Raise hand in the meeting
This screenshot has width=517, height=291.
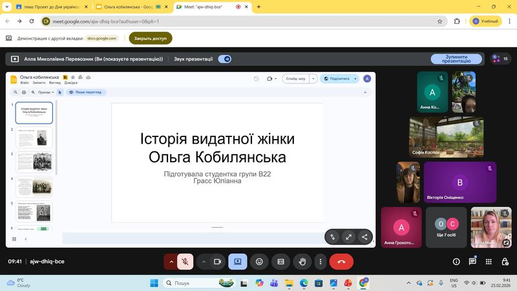(301, 261)
